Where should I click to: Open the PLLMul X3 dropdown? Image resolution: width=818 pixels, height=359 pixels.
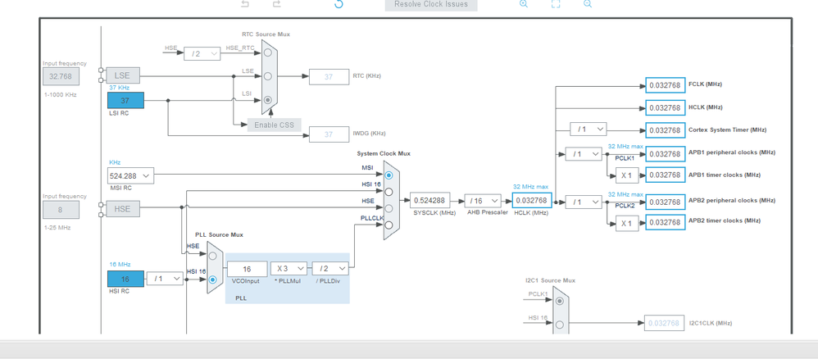point(289,268)
